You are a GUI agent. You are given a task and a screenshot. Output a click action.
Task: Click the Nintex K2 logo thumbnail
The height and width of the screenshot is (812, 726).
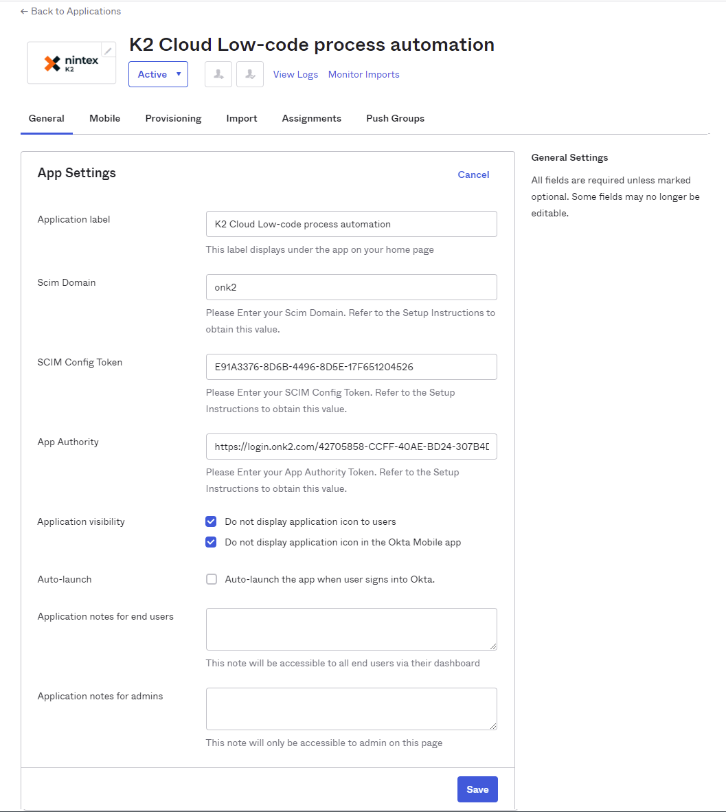click(x=71, y=64)
